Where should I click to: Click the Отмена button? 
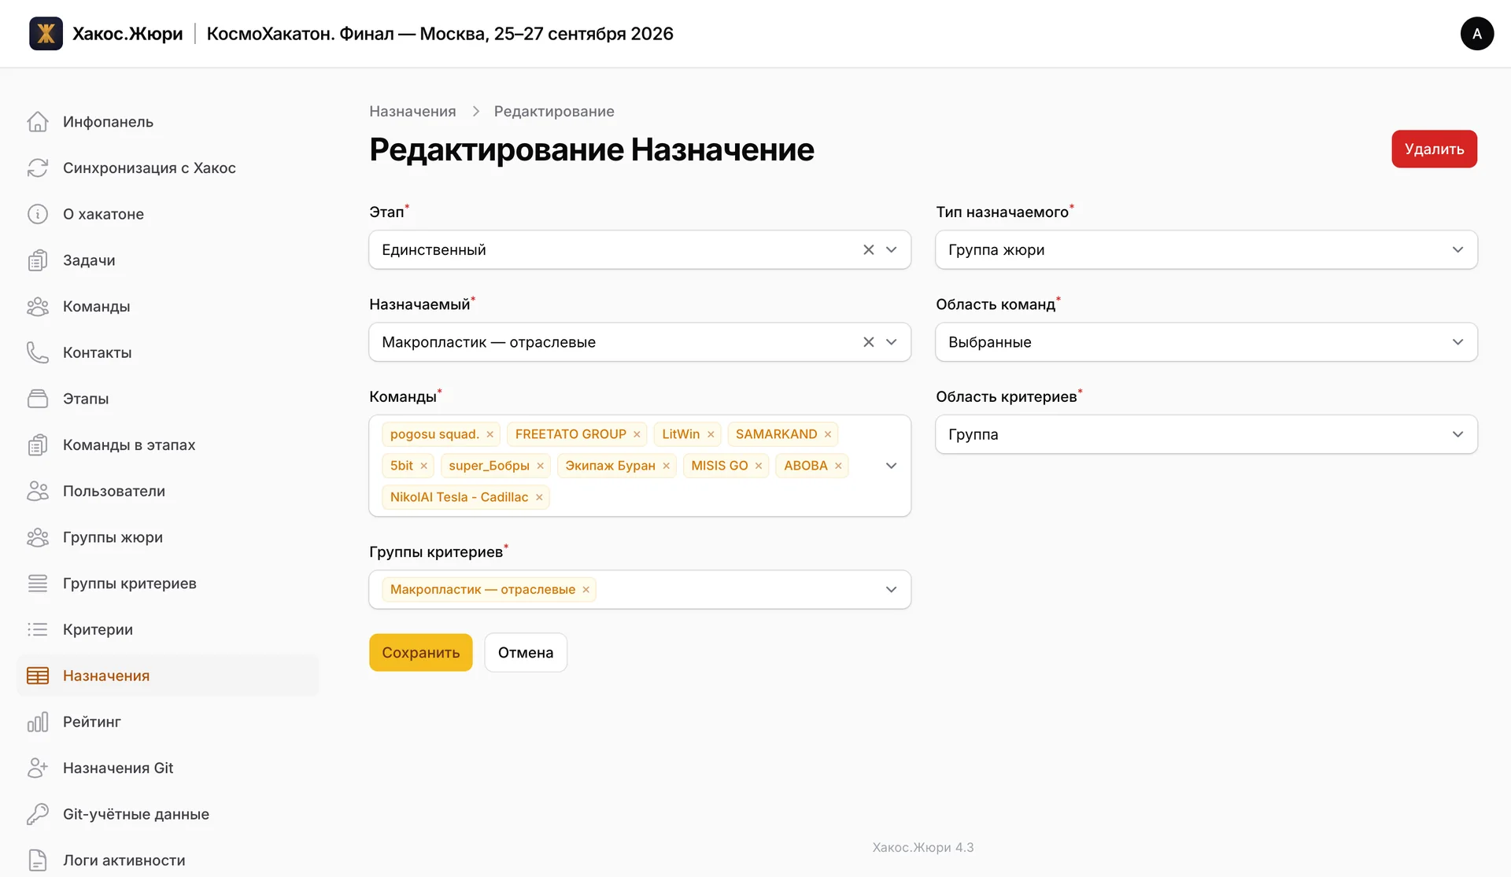[x=526, y=652]
